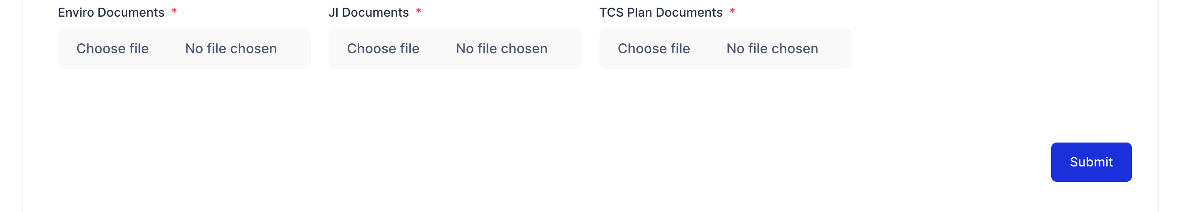Screen dimensions: 1178x212
Task: Click Choose file under Enviro Documents
Action: click(x=112, y=48)
